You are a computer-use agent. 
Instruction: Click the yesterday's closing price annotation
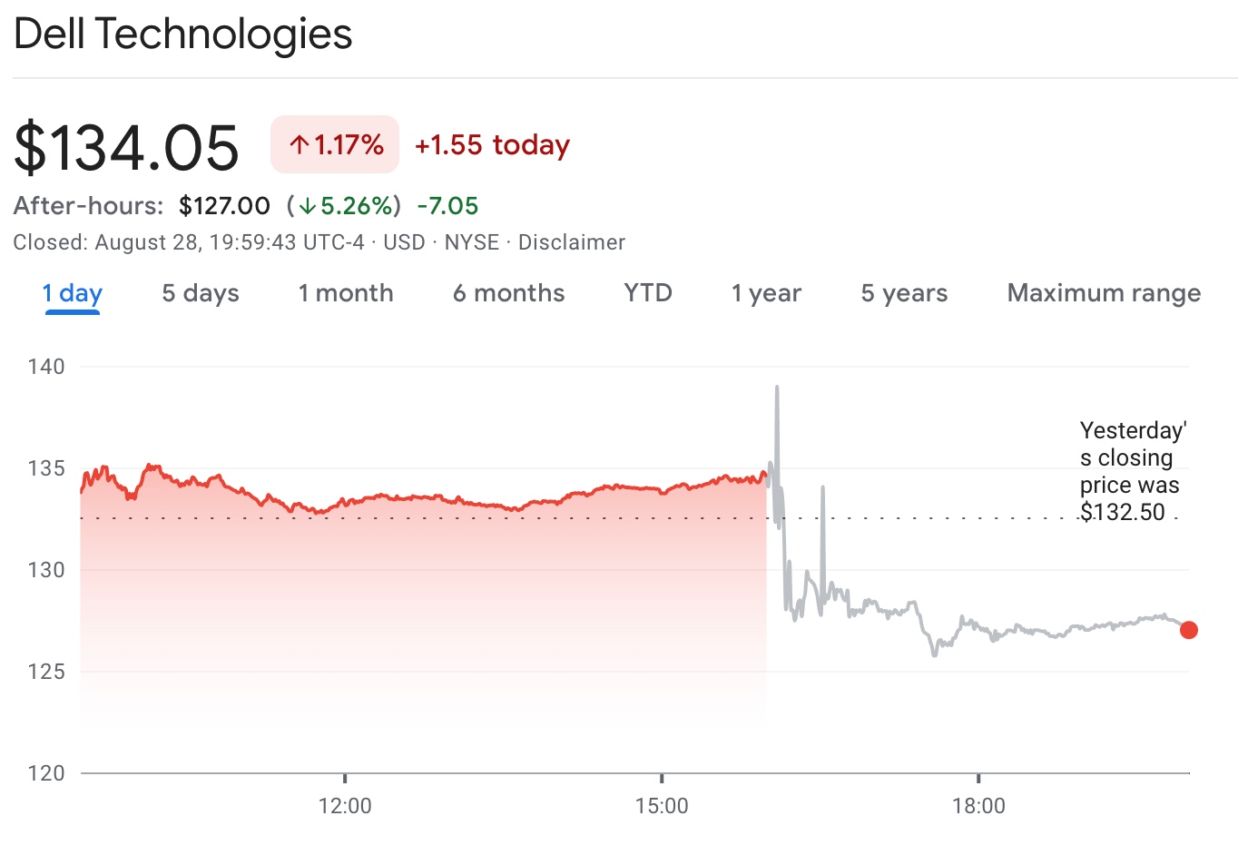[1131, 471]
